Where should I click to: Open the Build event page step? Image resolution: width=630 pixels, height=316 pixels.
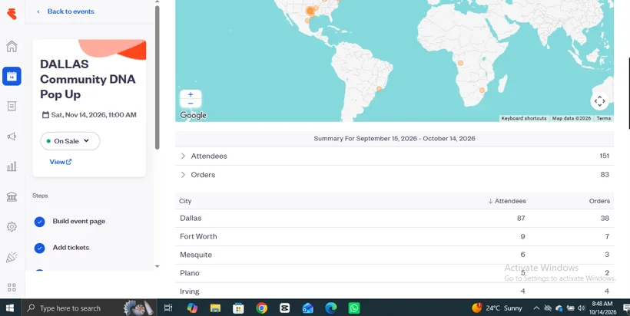tap(78, 222)
